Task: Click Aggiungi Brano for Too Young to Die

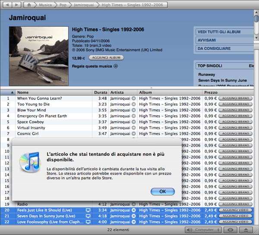Action: tap(235, 104)
